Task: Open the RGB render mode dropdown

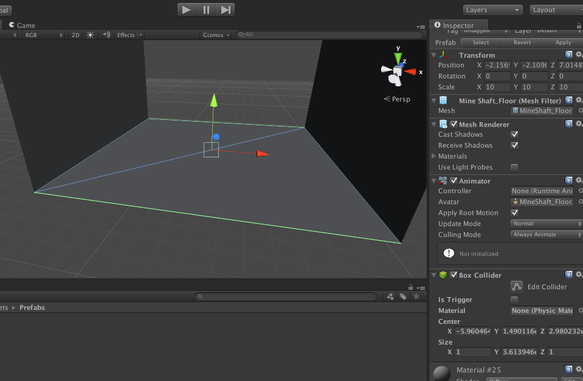Action: pyautogui.click(x=43, y=35)
